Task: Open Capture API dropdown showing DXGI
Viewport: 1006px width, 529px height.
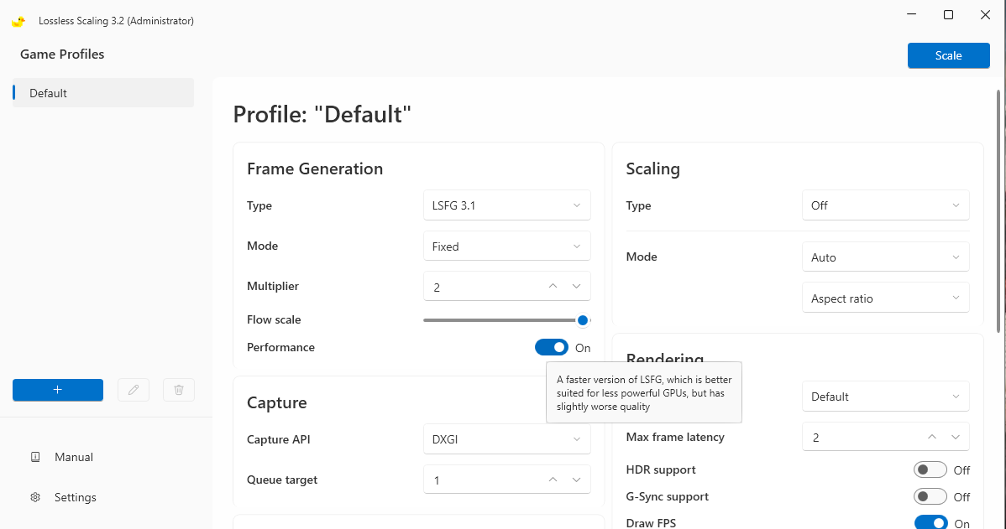Action: 507,439
